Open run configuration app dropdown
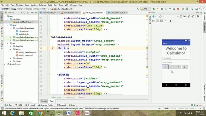 coord(145,9)
